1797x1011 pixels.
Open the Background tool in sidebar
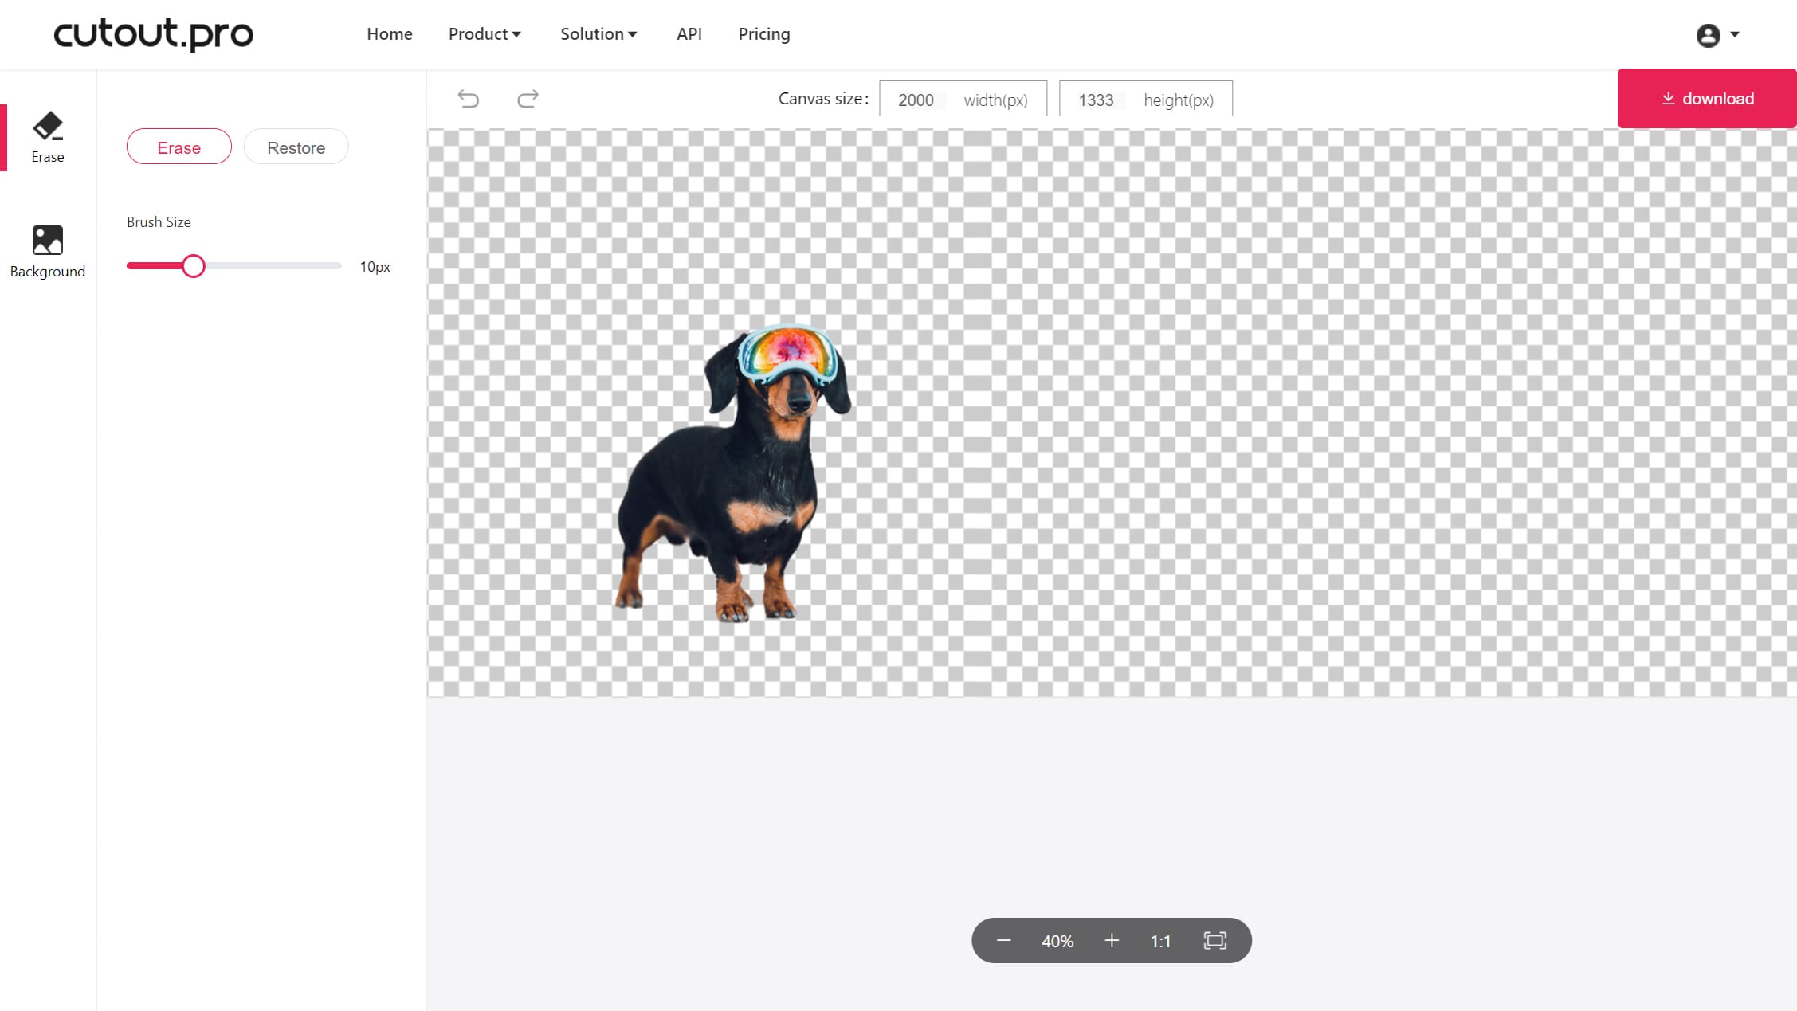click(x=48, y=252)
